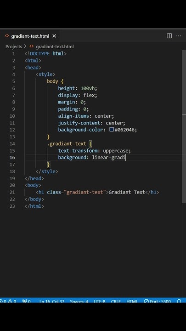
Task: Click line number 1 in the gutter
Action: [14, 54]
